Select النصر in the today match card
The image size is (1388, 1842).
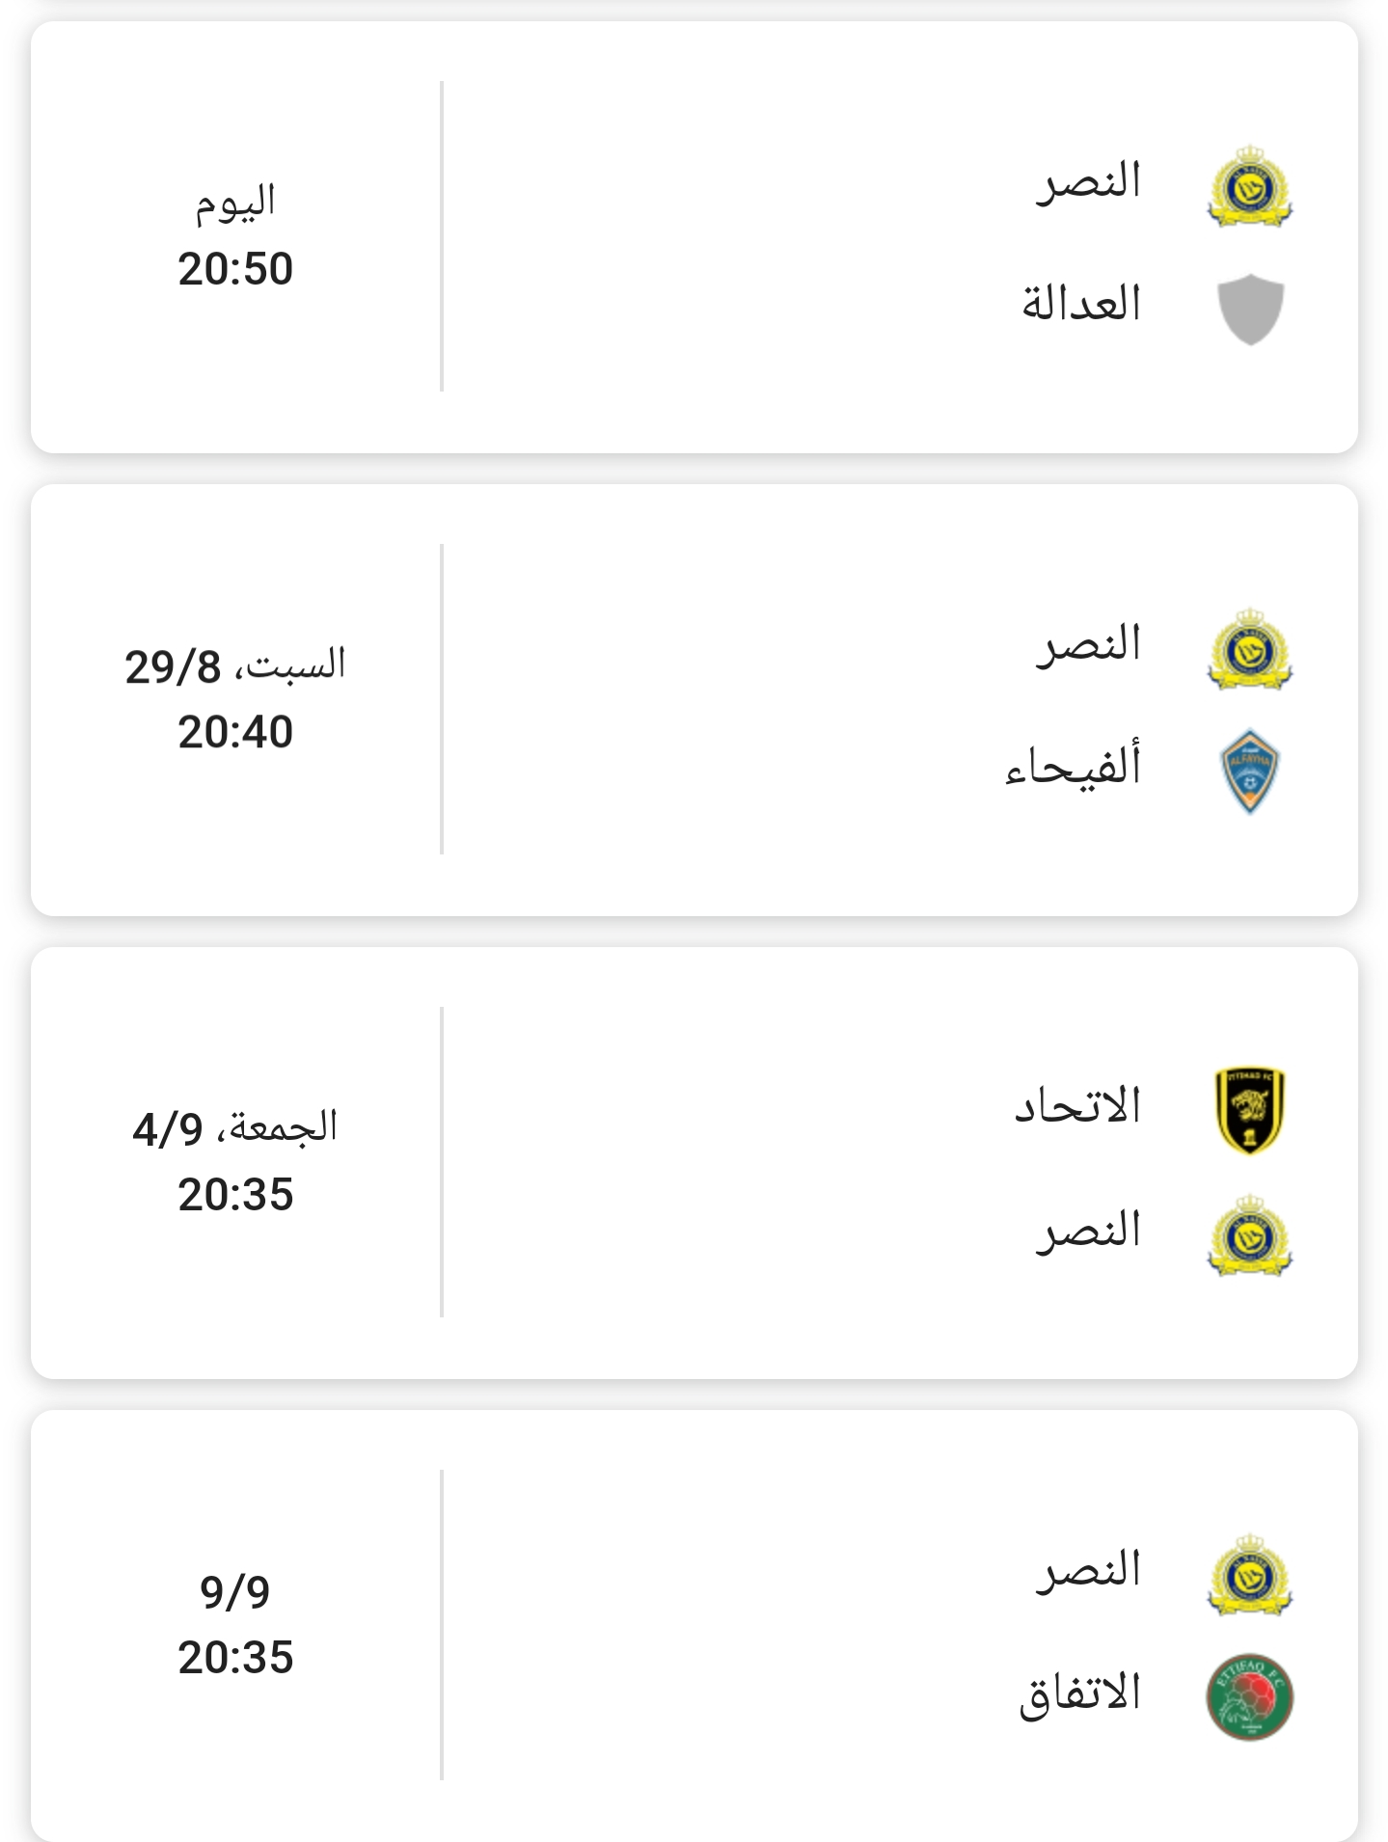point(1089,181)
